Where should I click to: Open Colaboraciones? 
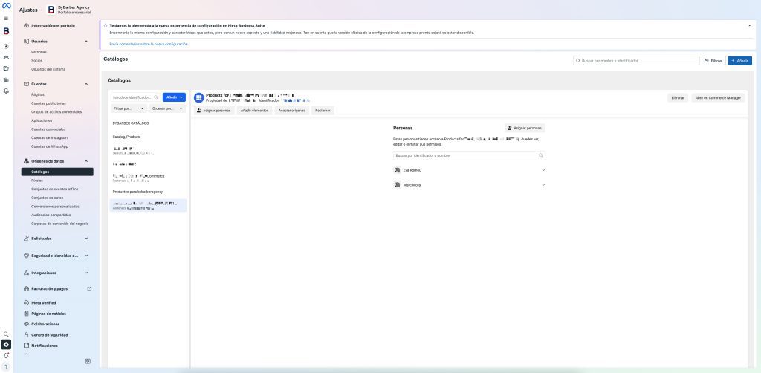click(45, 324)
